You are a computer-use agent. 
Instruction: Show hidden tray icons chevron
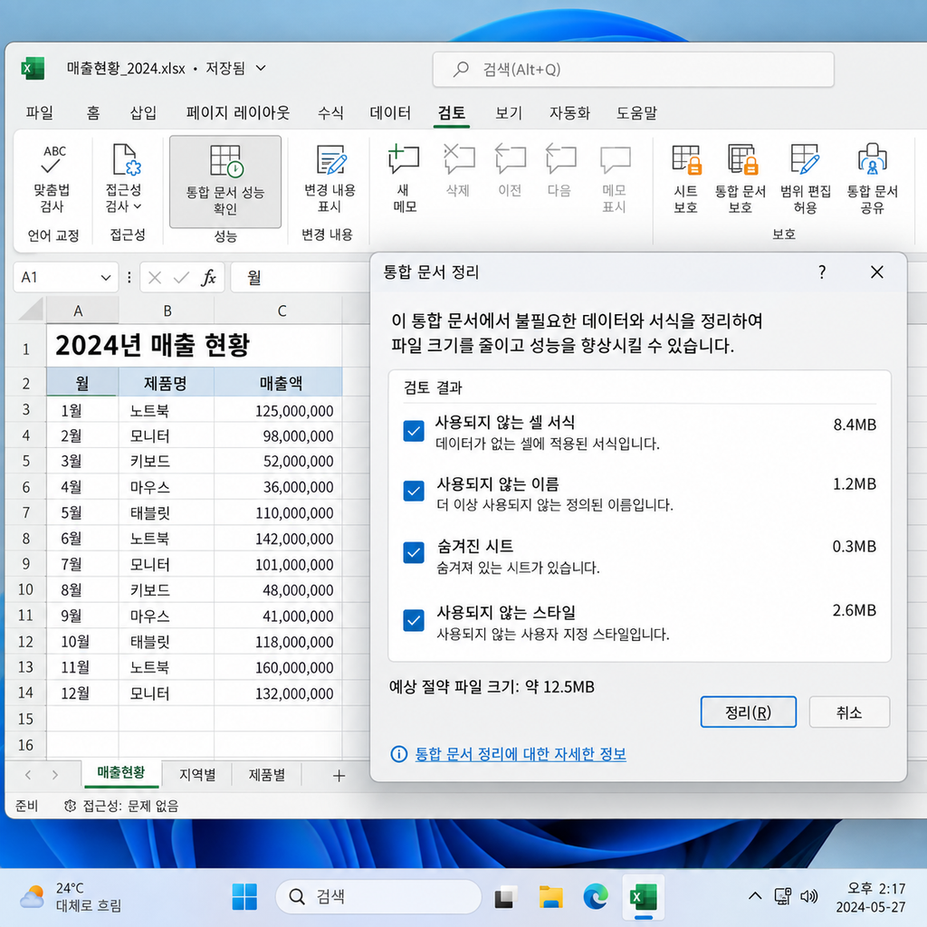tap(755, 896)
